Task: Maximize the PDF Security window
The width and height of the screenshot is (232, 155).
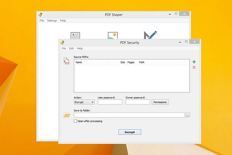Action: coord(186,42)
